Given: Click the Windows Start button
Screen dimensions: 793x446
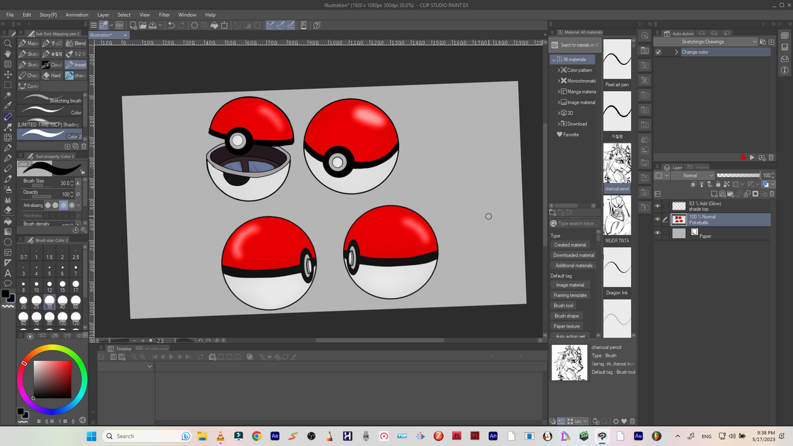Looking at the screenshot, I should click(x=91, y=436).
